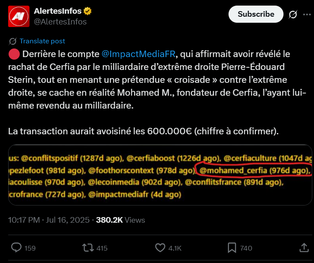Click the Translate post link
The image size is (314, 263).
tap(42, 41)
